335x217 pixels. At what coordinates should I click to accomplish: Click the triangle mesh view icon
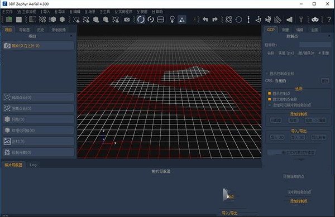[x=182, y=20]
